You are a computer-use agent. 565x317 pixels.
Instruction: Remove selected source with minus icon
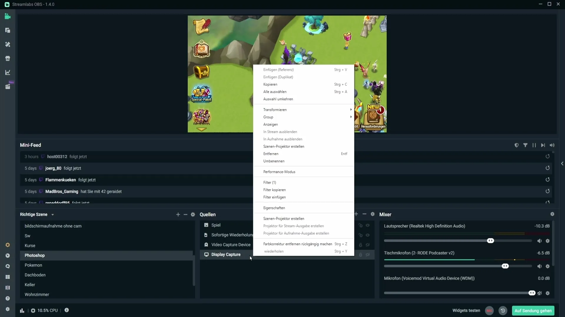[x=364, y=214]
